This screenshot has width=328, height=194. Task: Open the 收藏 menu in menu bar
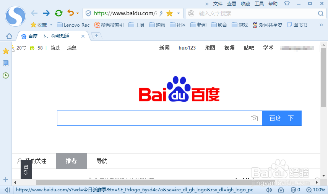(245, 4)
